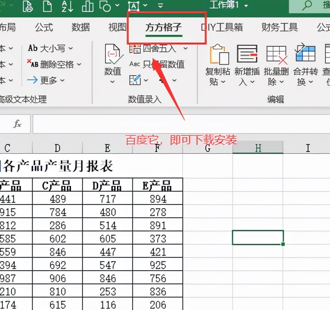Open the text box dropdown arrow in title bar
330x310 pixels.
pos(145,5)
